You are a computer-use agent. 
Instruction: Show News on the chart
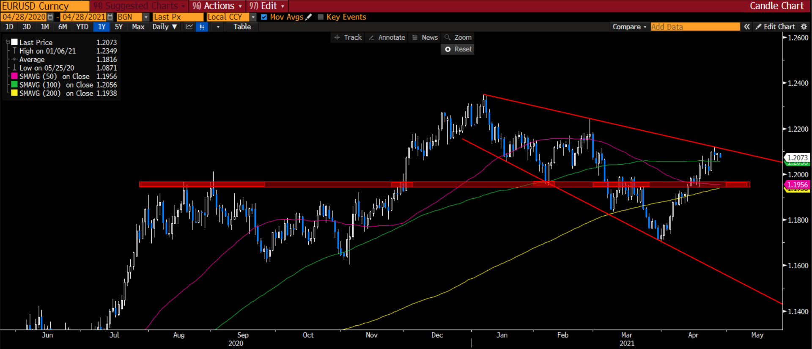(425, 37)
